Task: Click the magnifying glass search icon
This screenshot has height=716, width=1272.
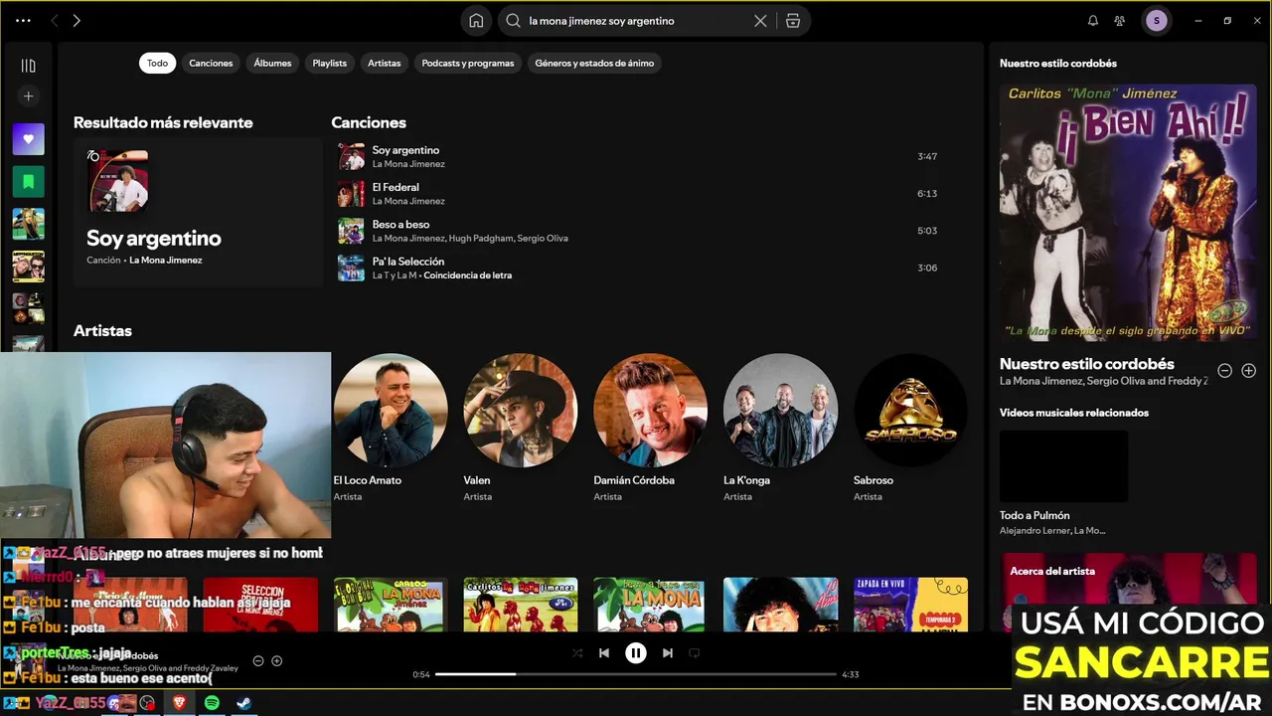Action: pos(514,21)
